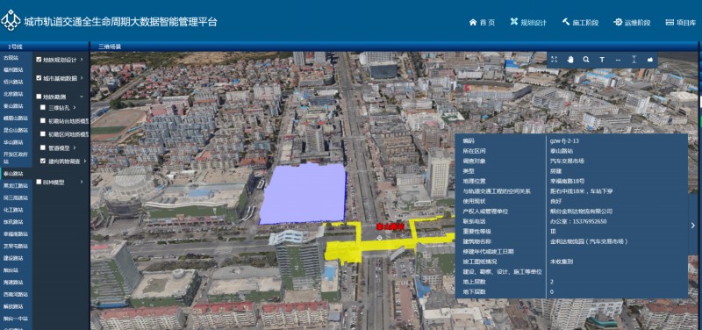Enable the 三维钻孔 checkbox
The width and height of the screenshot is (702, 330).
click(43, 107)
